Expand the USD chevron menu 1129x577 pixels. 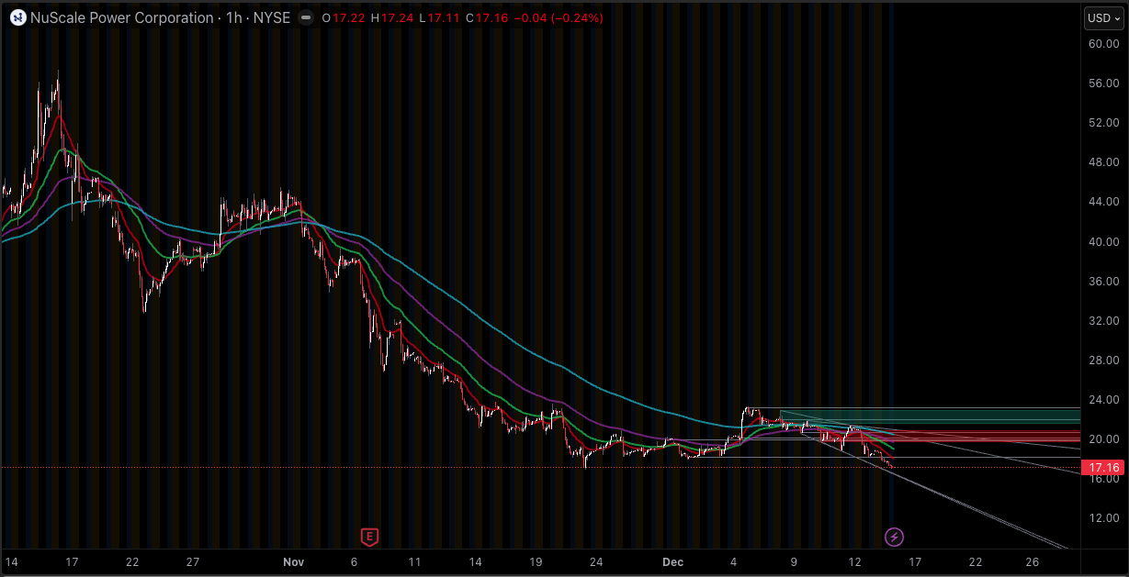pos(1116,17)
